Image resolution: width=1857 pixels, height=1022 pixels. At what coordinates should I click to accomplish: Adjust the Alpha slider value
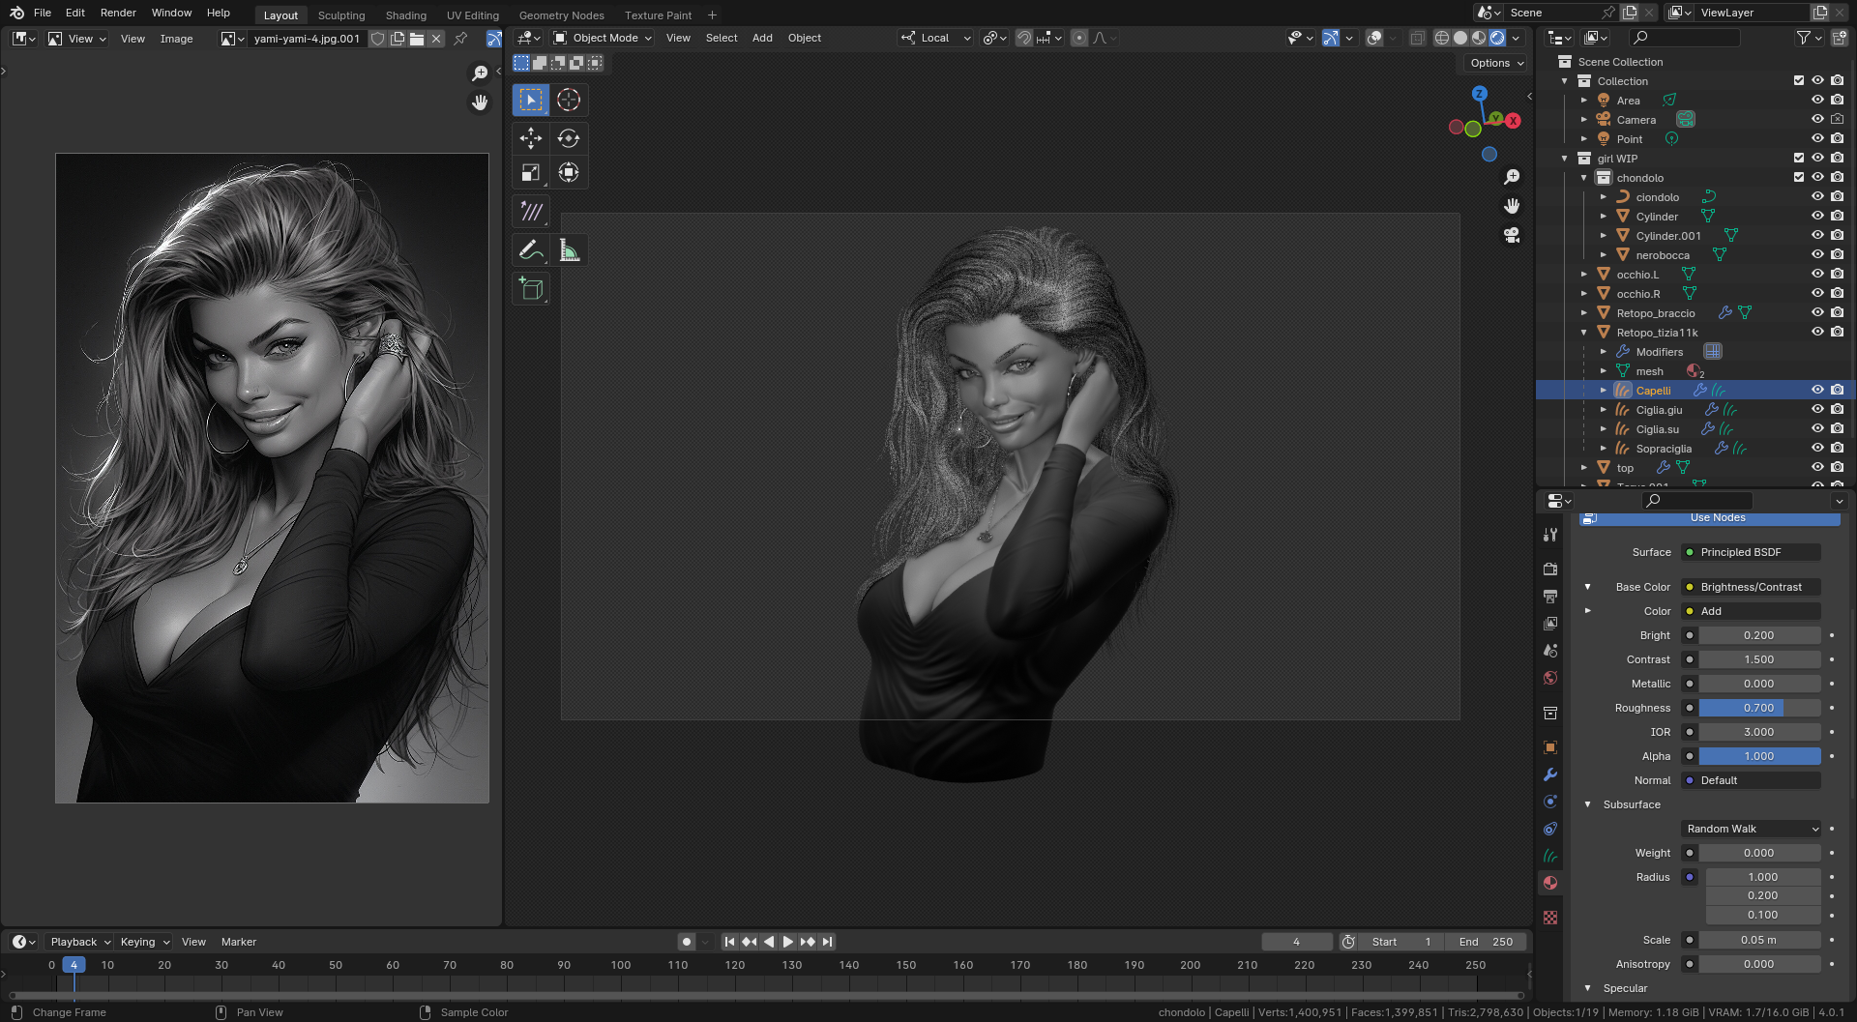pyautogui.click(x=1760, y=756)
